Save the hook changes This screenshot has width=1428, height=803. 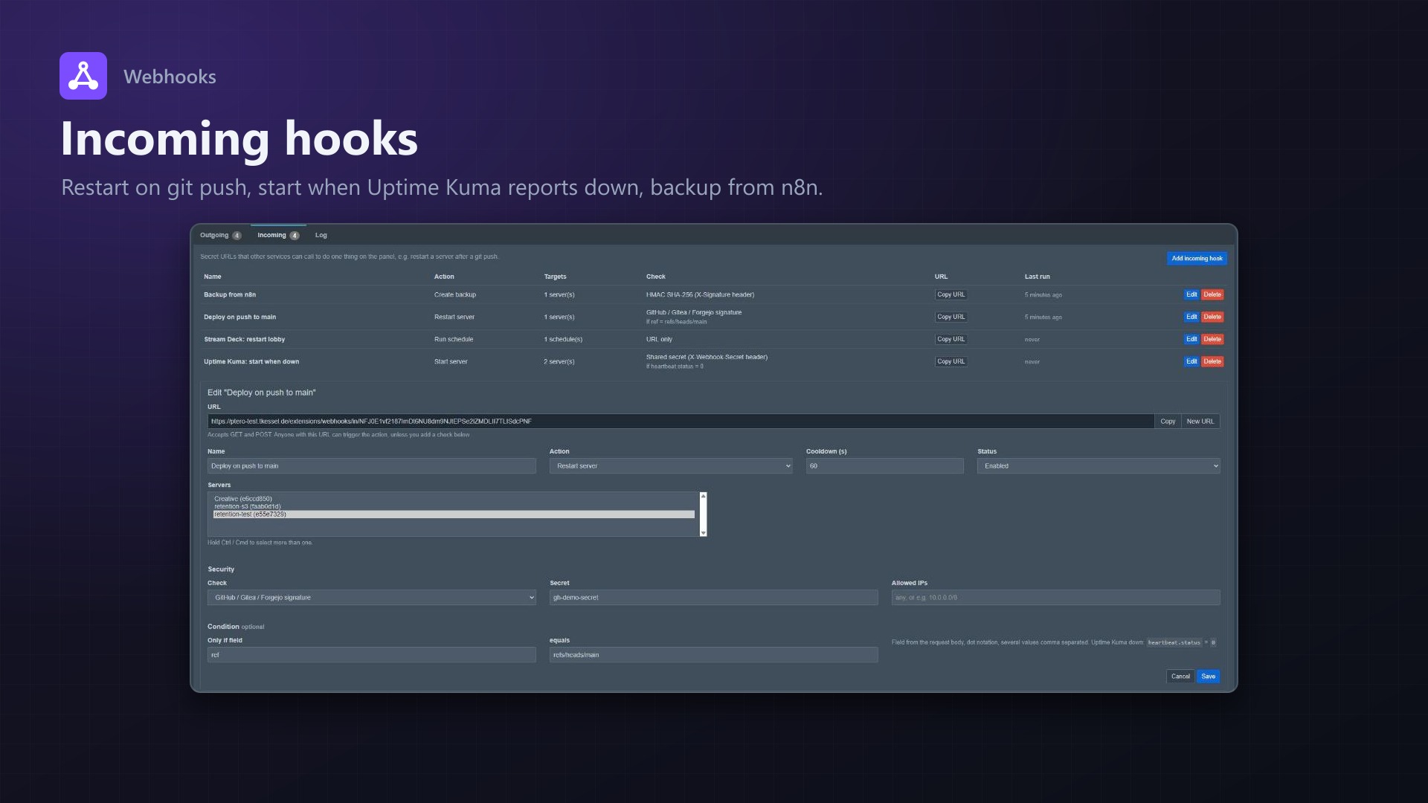coord(1209,677)
